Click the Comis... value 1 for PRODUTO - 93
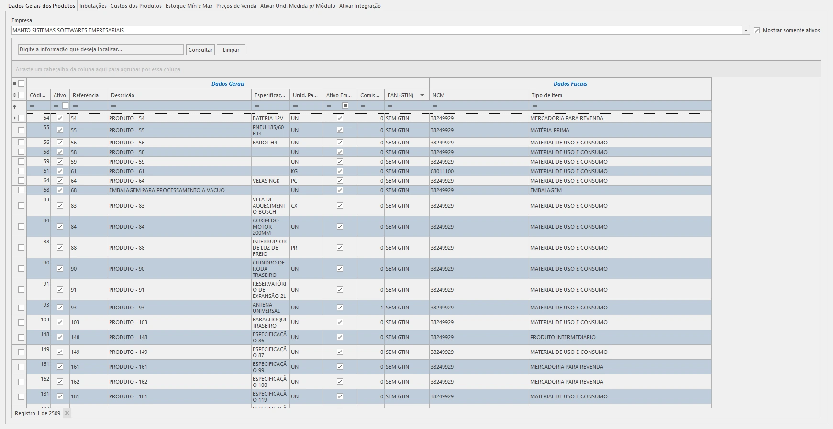The height and width of the screenshot is (429, 833). point(371,308)
